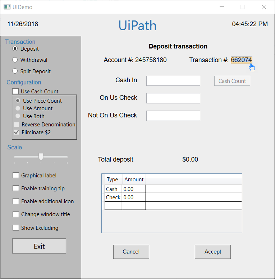Enable the Use Cash Count checkbox
Viewport: 275px width, 279px height.
click(15, 91)
